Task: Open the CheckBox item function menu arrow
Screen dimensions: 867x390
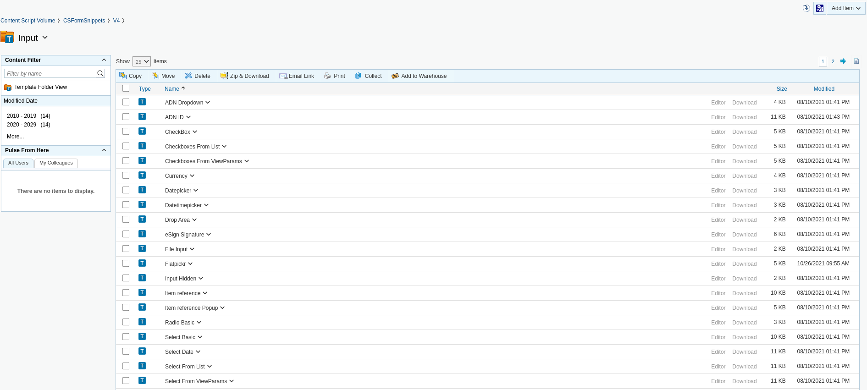Action: tap(195, 132)
